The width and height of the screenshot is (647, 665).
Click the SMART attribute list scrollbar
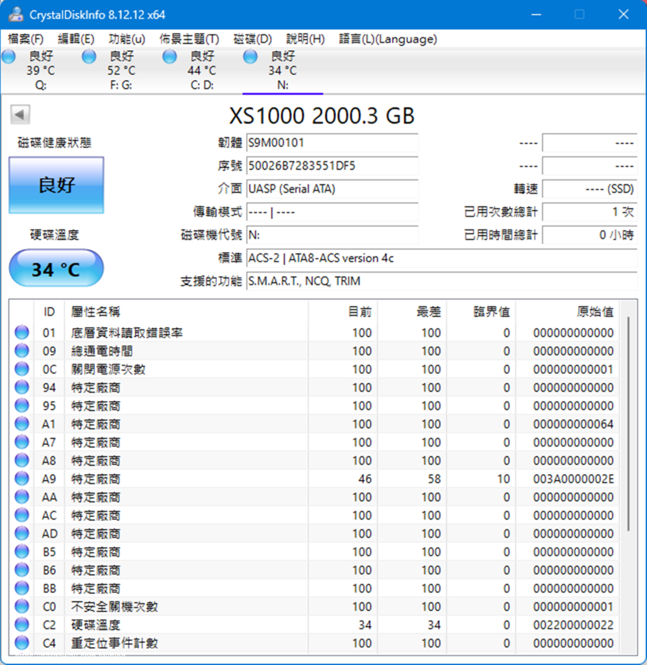click(628, 424)
